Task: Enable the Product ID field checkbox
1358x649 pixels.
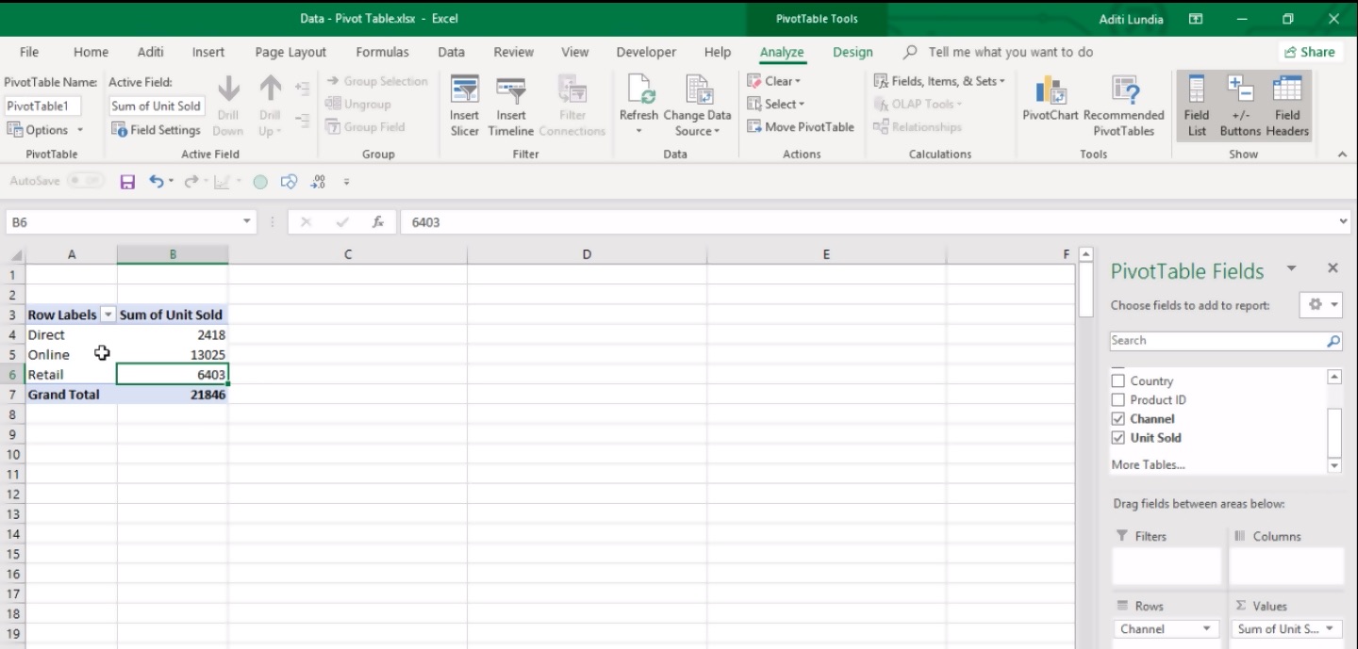Action: tap(1118, 400)
